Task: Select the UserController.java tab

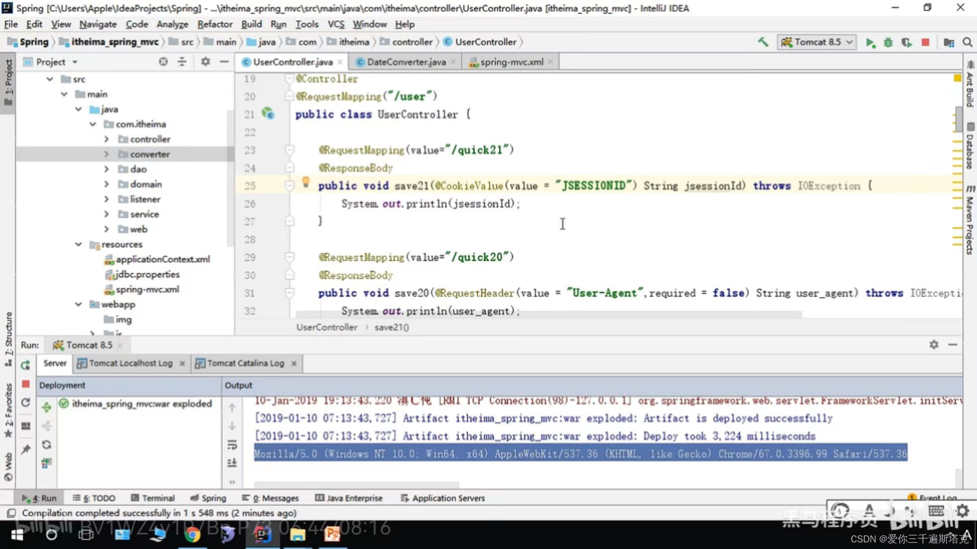Action: click(293, 62)
